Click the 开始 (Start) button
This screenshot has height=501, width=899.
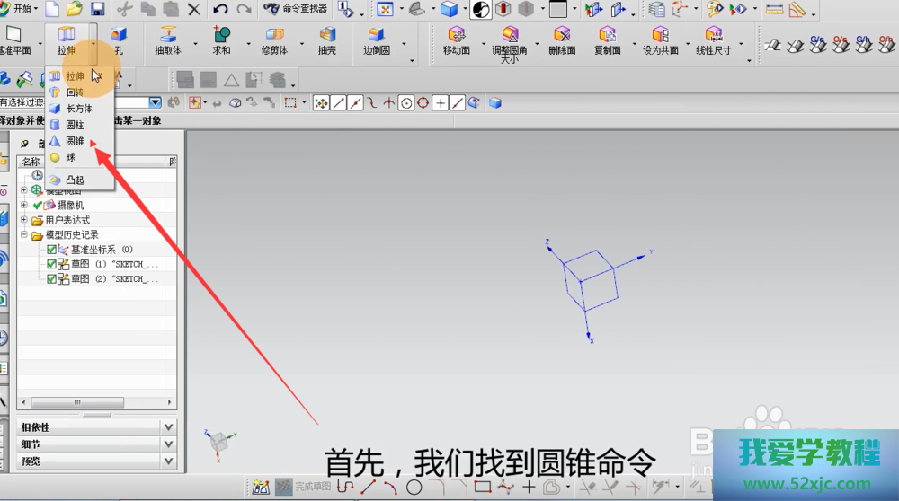click(20, 9)
